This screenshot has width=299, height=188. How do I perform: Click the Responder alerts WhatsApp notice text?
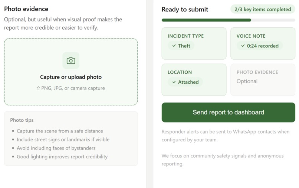coord(226,136)
